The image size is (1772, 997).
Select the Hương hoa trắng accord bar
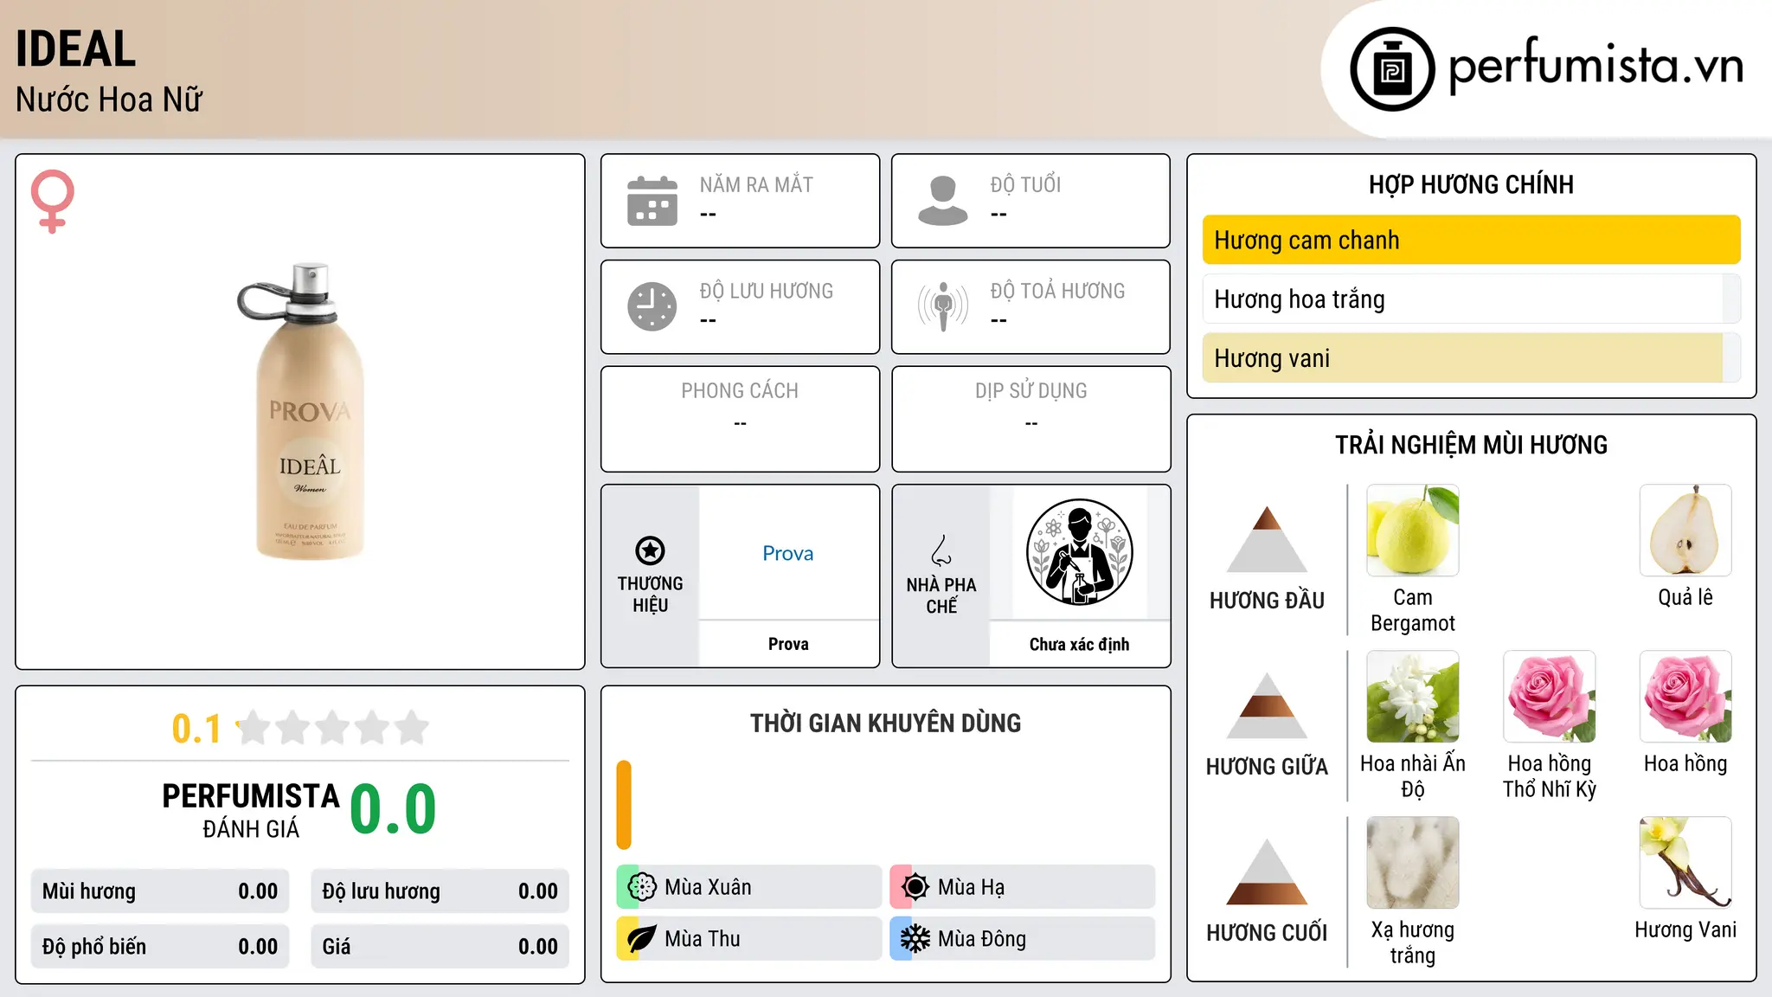[1471, 299]
